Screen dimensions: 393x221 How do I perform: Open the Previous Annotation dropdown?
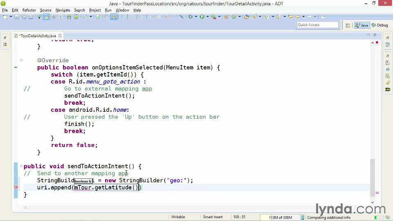pyautogui.click(x=285, y=17)
